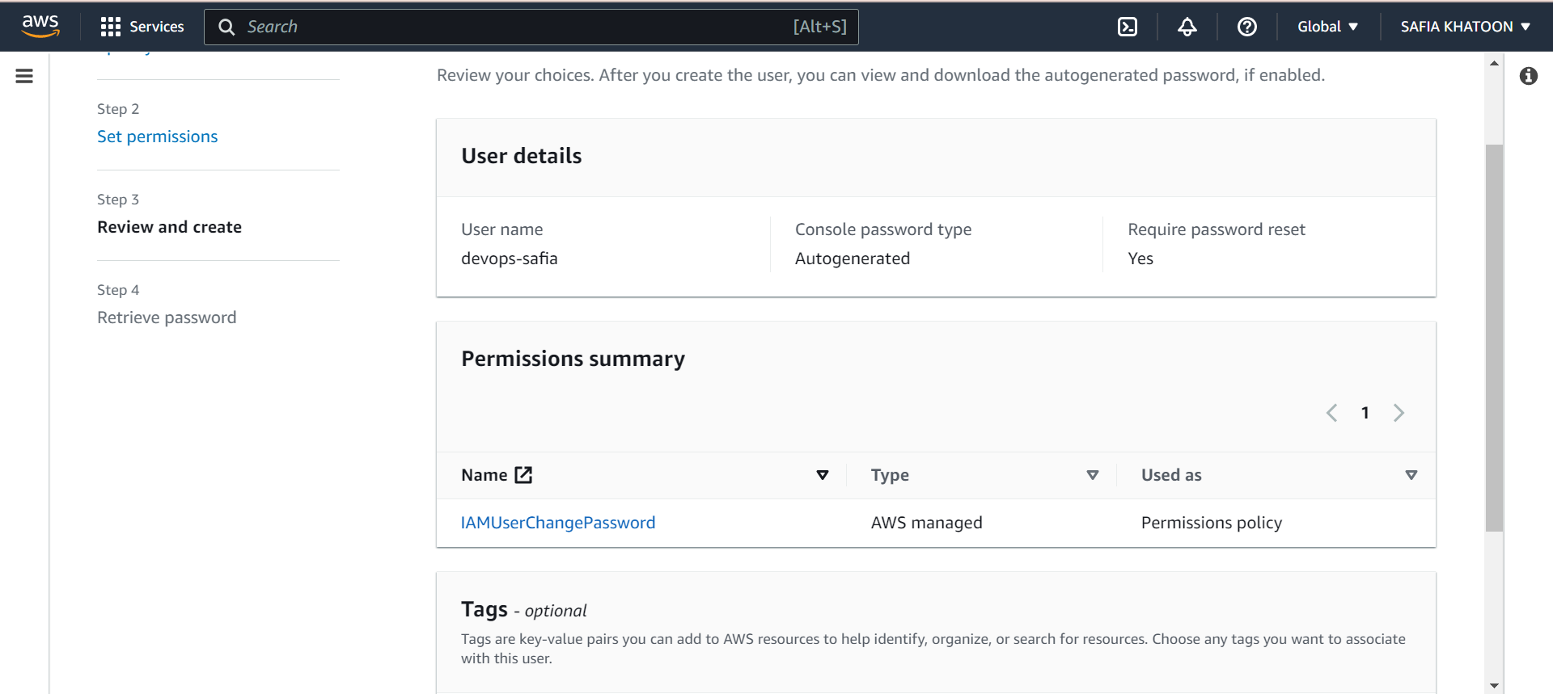1553x694 pixels.
Task: Open the Services grid menu
Action: pyautogui.click(x=142, y=27)
